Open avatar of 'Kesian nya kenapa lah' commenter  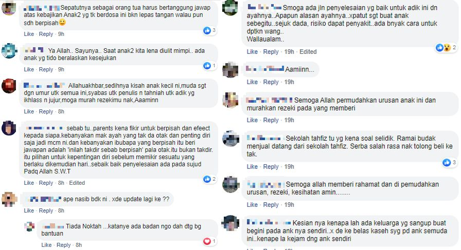tap(230, 223)
